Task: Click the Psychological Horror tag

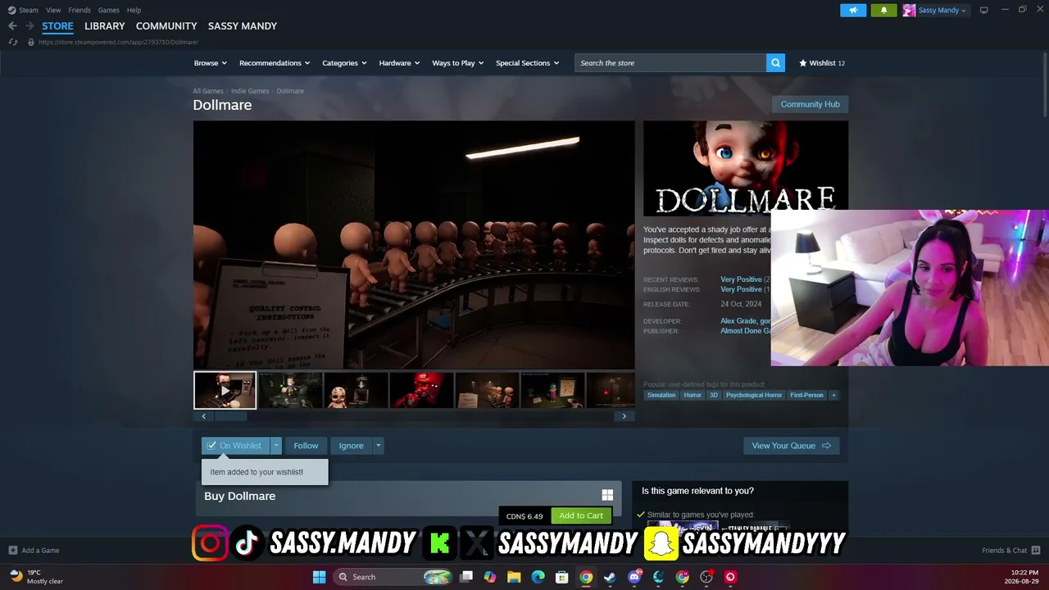Action: 754,395
